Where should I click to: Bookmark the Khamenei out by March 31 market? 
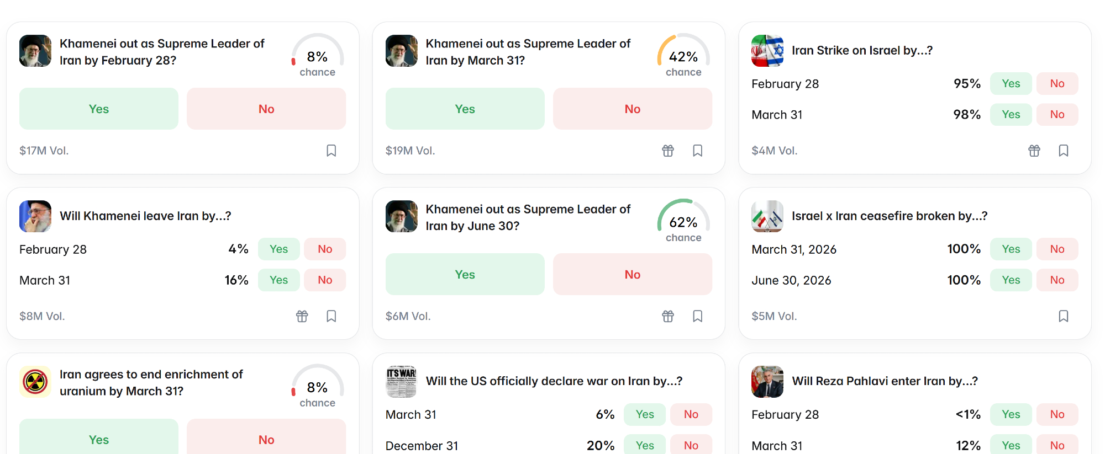697,151
